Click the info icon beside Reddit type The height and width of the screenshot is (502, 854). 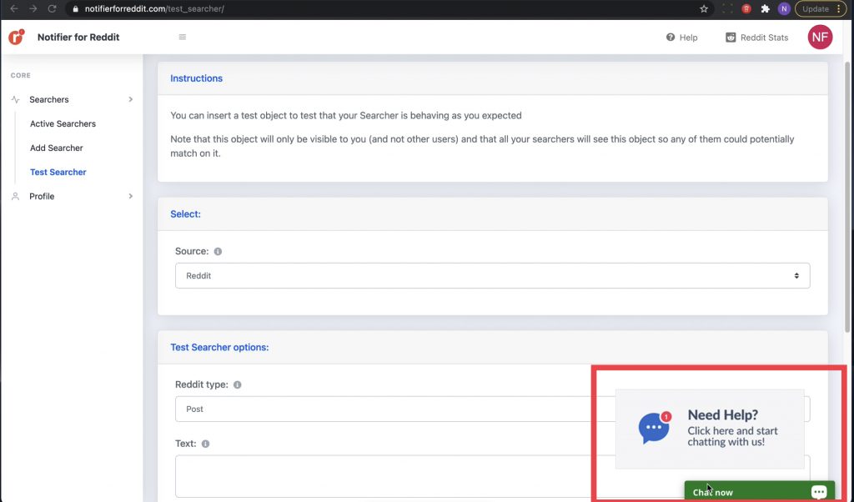pos(238,385)
